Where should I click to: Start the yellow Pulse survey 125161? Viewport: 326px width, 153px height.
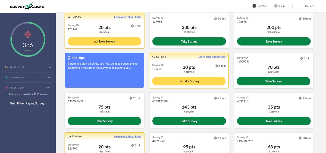coord(104,42)
